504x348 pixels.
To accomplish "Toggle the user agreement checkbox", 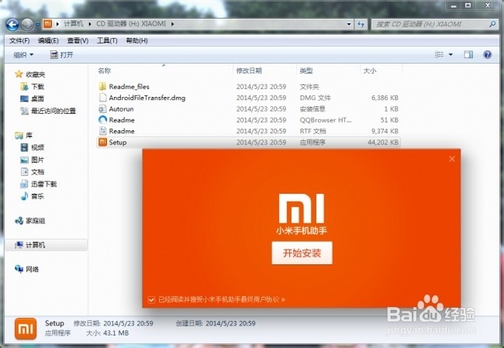I will point(151,299).
